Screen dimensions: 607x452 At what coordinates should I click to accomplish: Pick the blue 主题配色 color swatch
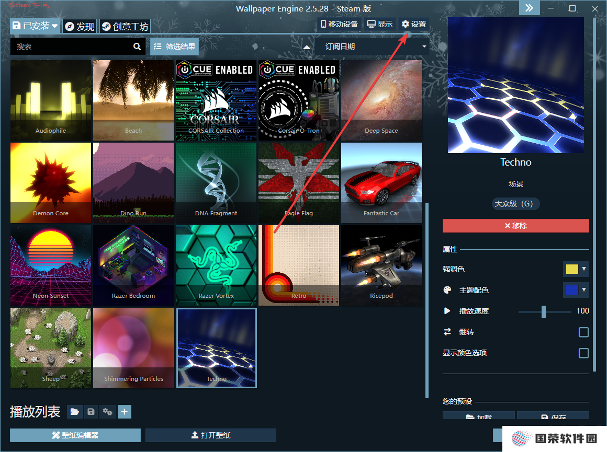tap(572, 289)
